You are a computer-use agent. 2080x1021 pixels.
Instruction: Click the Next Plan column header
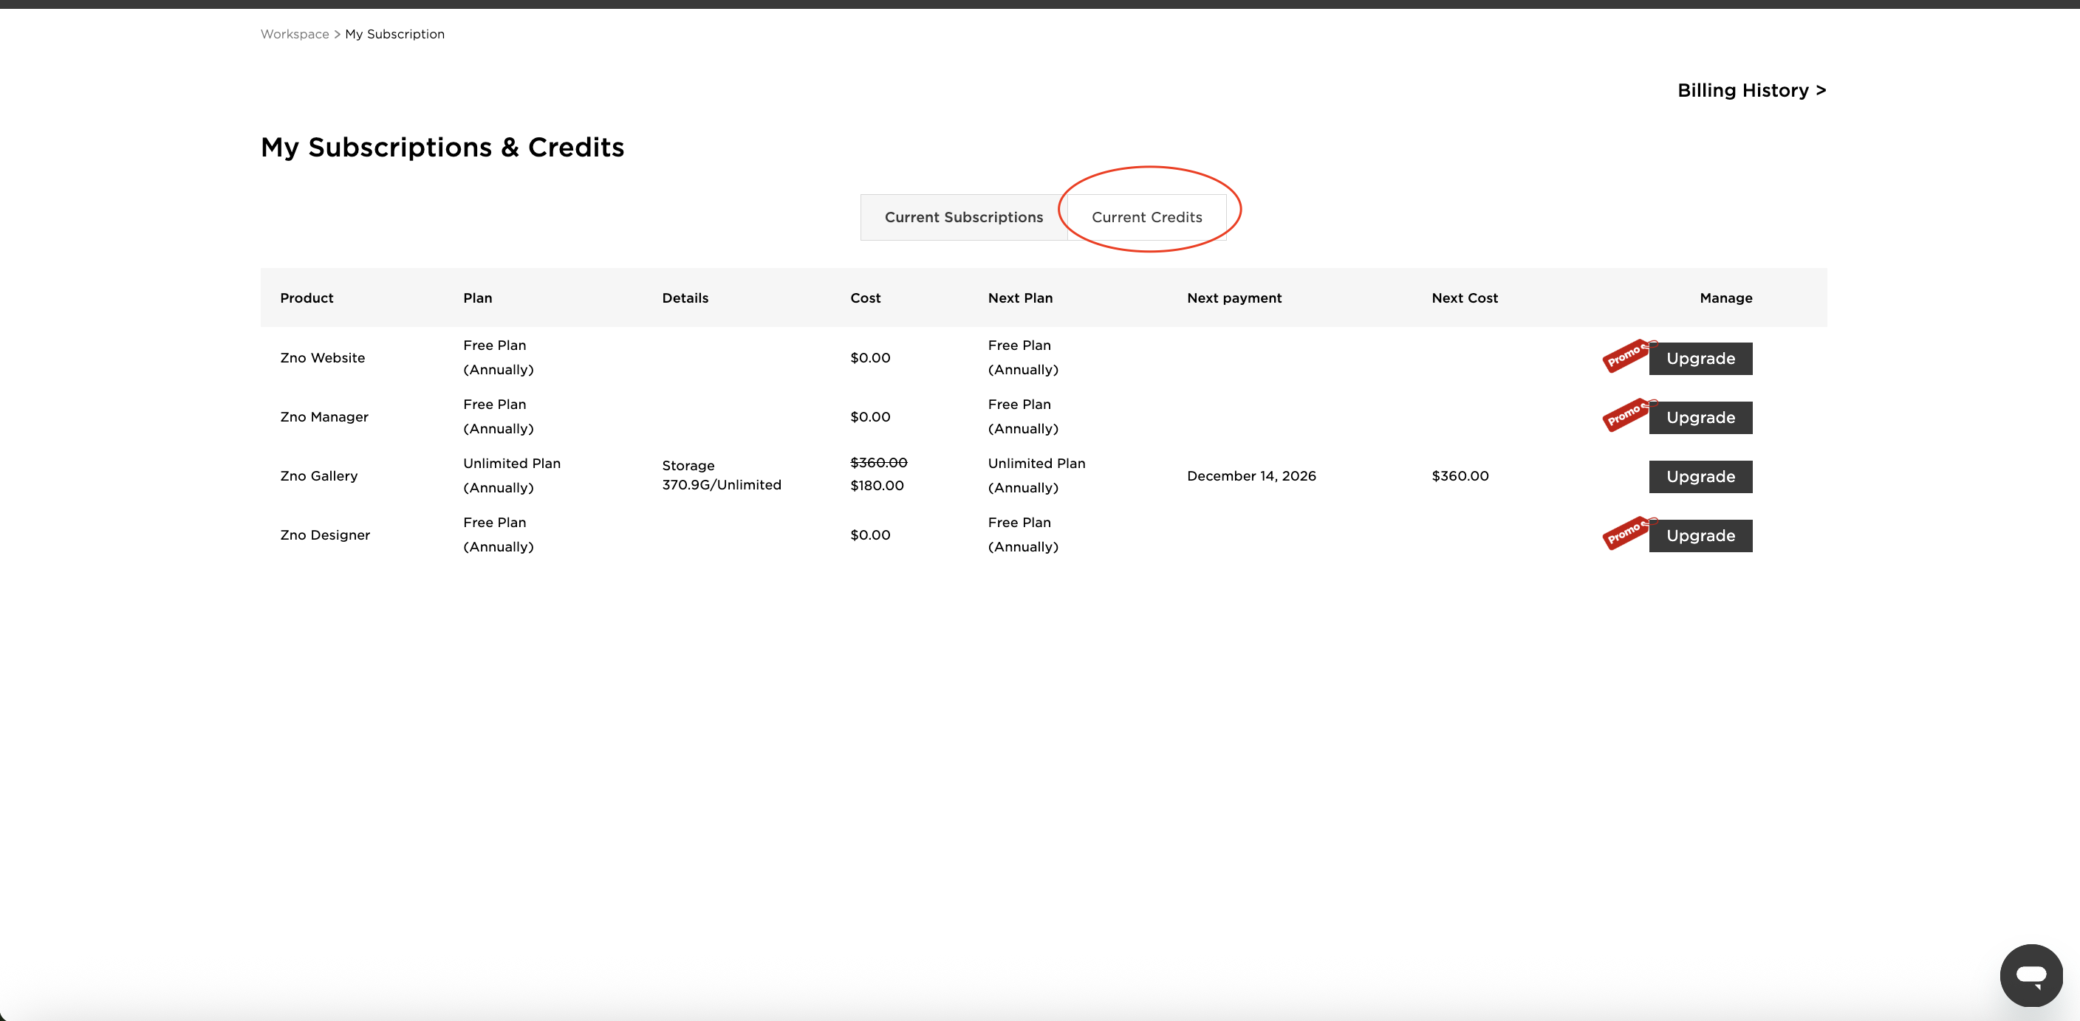[1020, 298]
